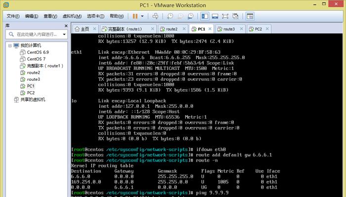Click the Unity mode icon
Viewport: 346px width, 197px height.
[235, 16]
